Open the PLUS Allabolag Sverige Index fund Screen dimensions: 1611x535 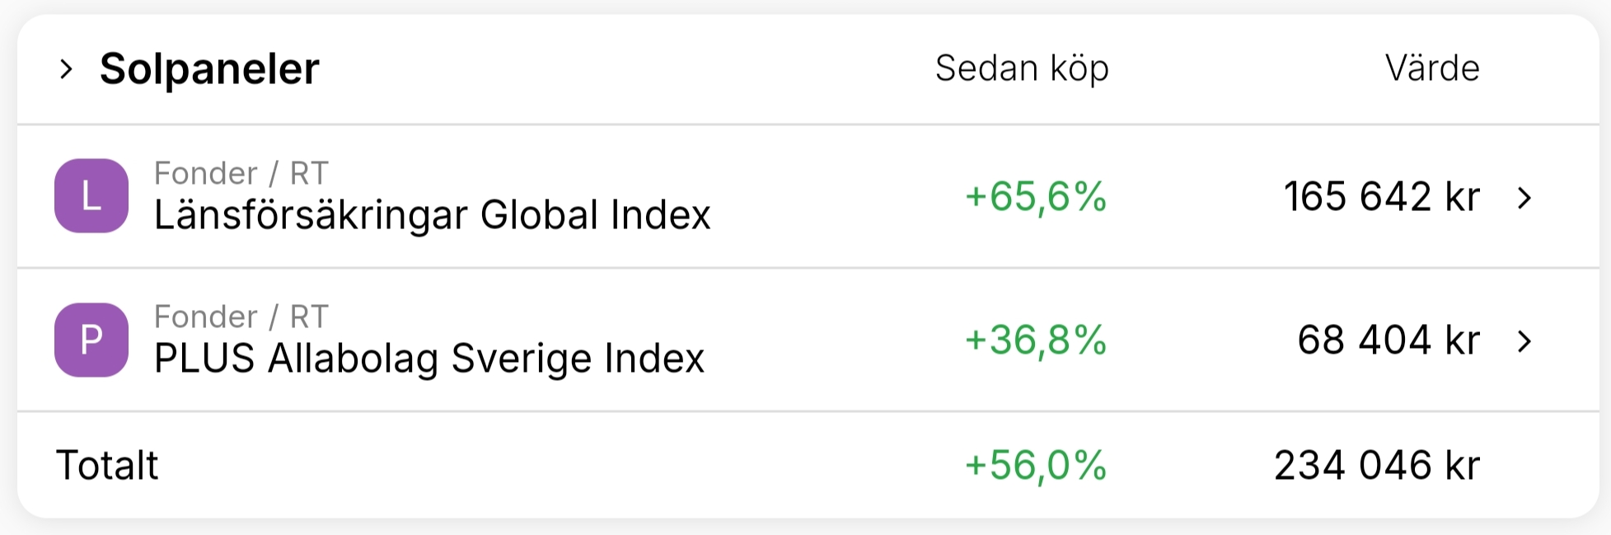tap(429, 359)
